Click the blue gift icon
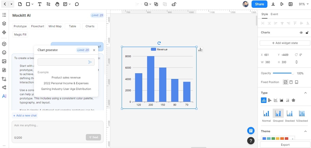Screen dimensions: 311x148 (251, 131)
